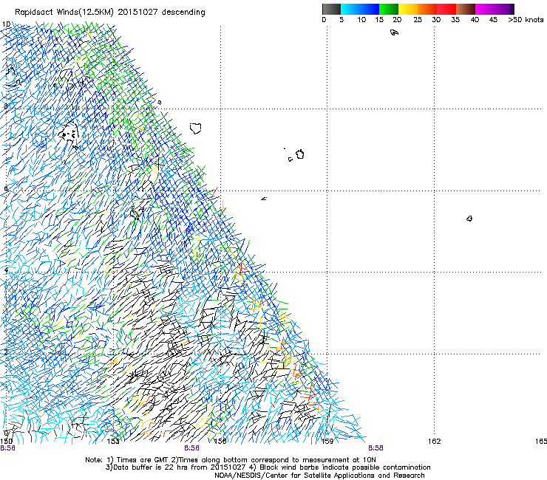Select the red 30–35 knots legend swatch
The height and width of the screenshot is (480, 547).
[446, 9]
